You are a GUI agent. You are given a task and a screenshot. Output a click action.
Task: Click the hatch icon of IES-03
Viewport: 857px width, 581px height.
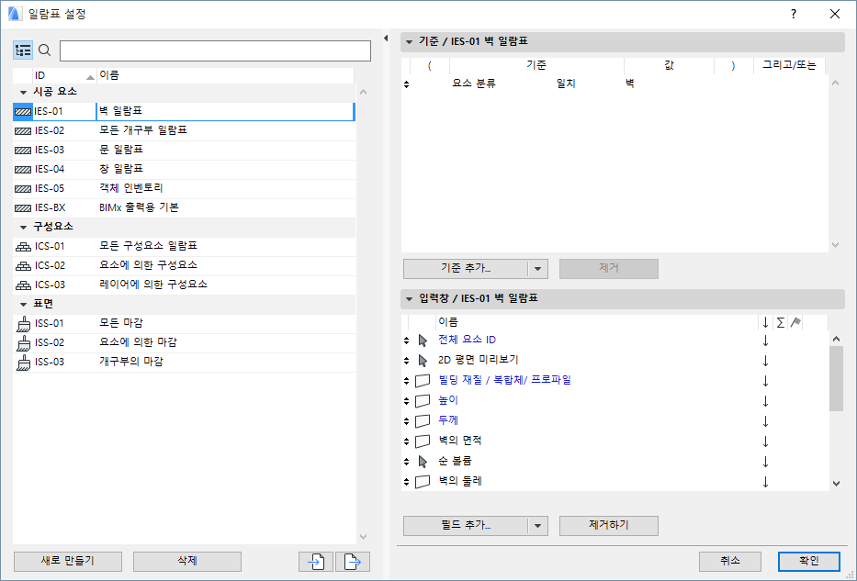tap(23, 151)
